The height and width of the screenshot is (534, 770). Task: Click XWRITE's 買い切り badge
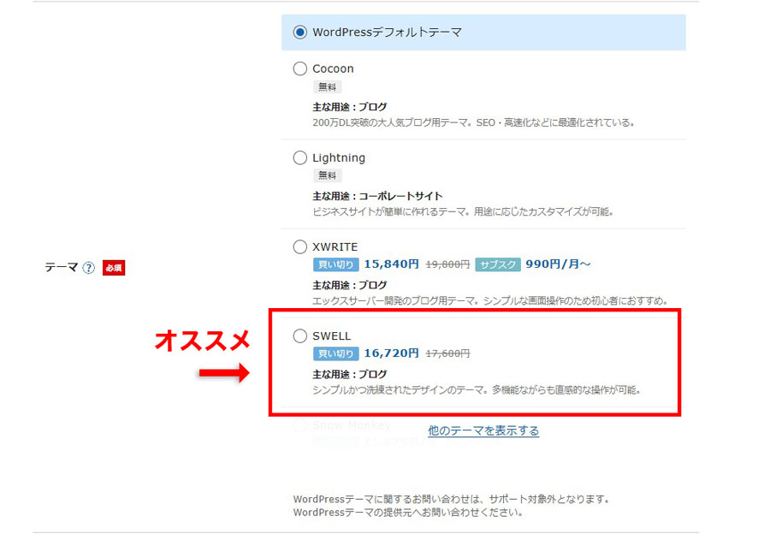point(335,264)
